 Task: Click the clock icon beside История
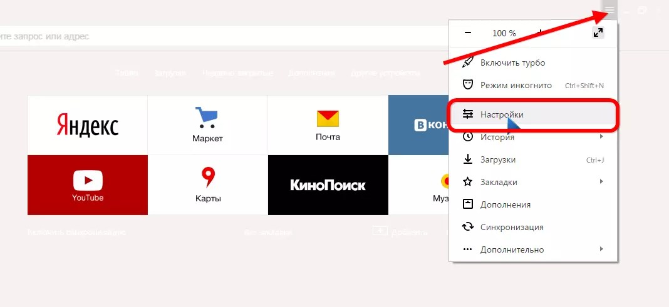pos(468,137)
